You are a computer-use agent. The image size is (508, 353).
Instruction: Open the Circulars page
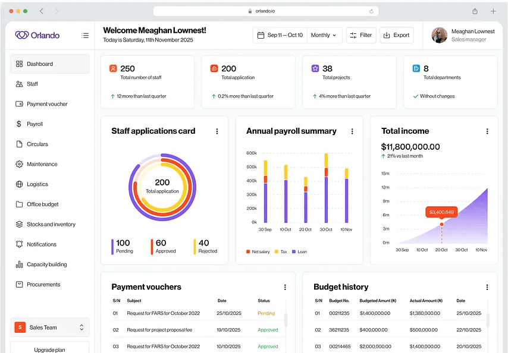coord(37,144)
